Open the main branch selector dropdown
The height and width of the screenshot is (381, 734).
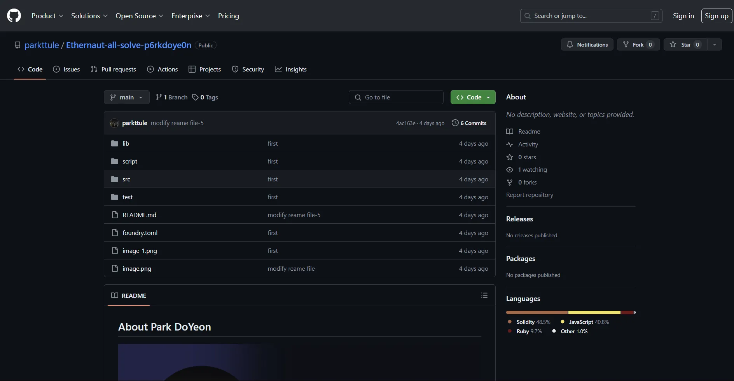tap(126, 97)
